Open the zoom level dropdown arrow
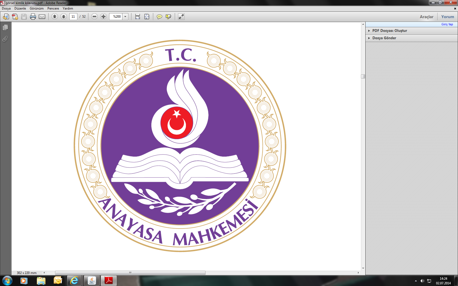Viewport: 458px width, 286px height. 125,17
